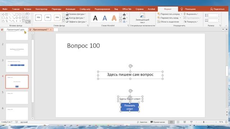Click the Merge Shapes icon
This screenshot has height=129, width=230.
coord(28,21)
